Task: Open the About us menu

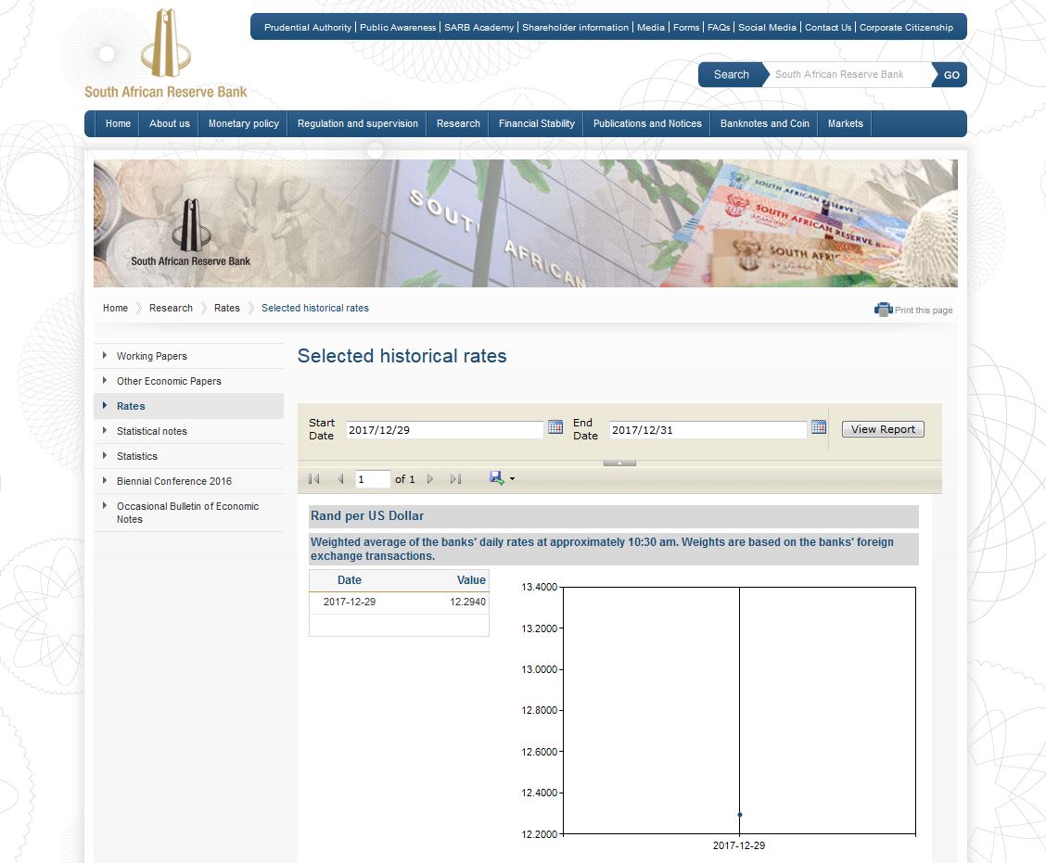Action: point(170,123)
